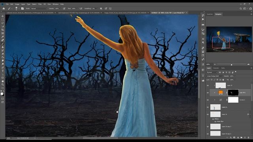Screen dimensions: 253x142
Task: Click the Home icon in options bar
Action: pos(4,9)
